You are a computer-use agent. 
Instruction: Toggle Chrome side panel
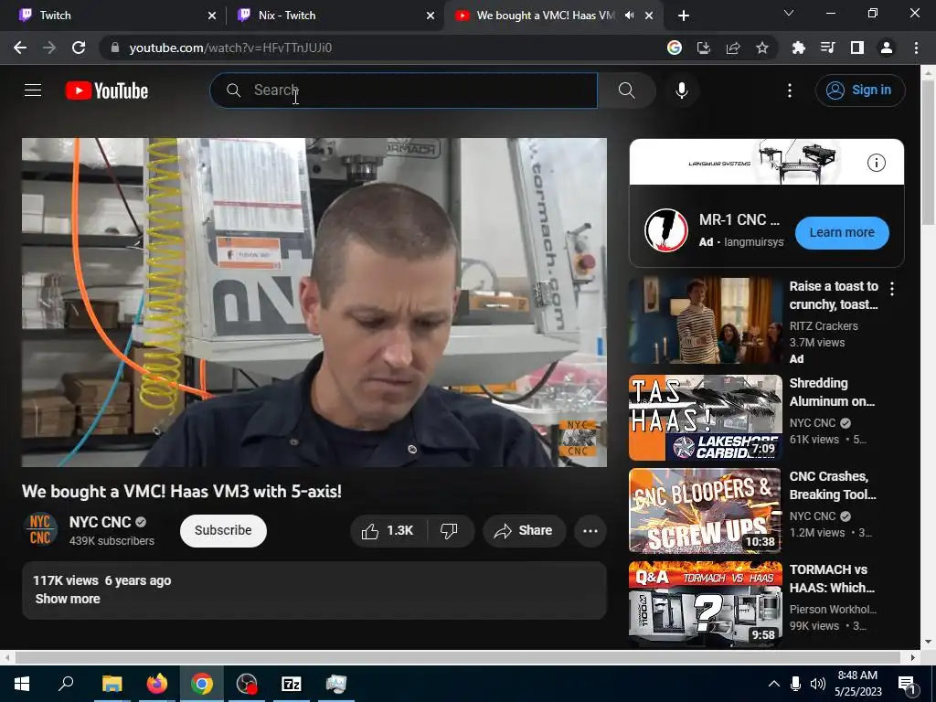coord(856,48)
